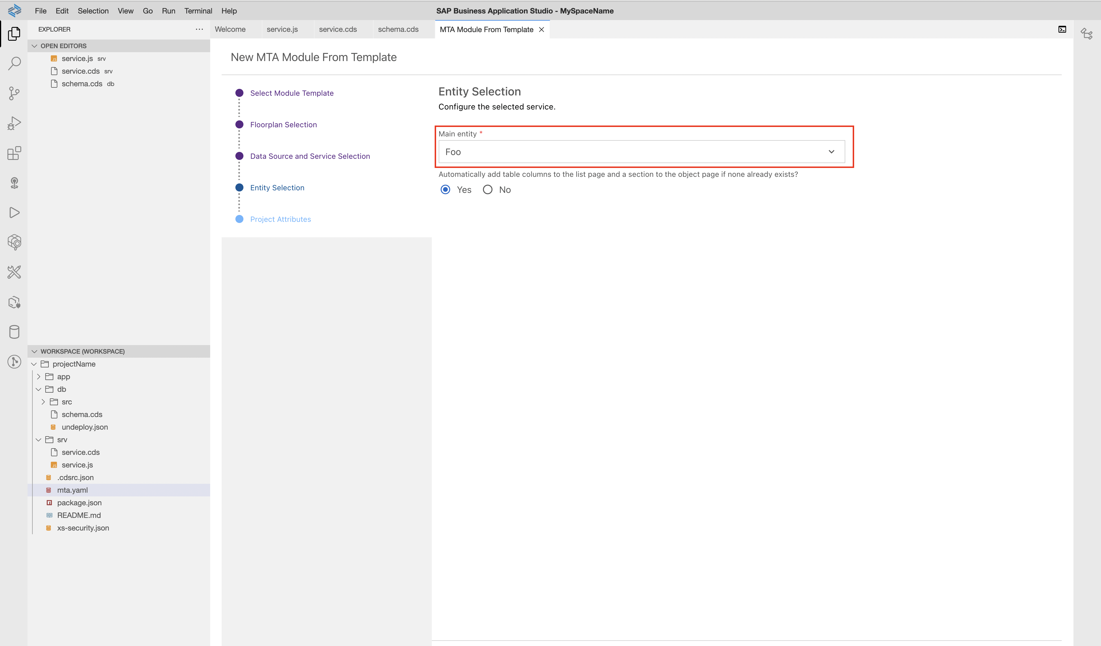The height and width of the screenshot is (646, 1101).
Task: Open schema.cds in Open Editors list
Action: [119, 84]
